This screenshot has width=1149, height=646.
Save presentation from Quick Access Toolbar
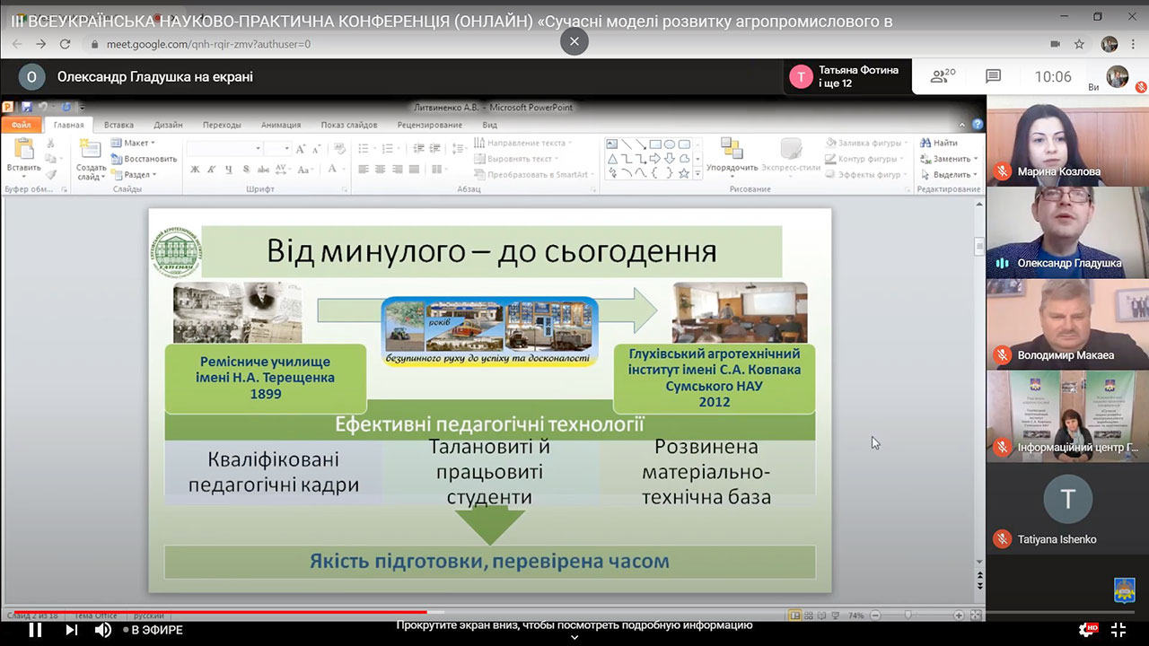27,108
